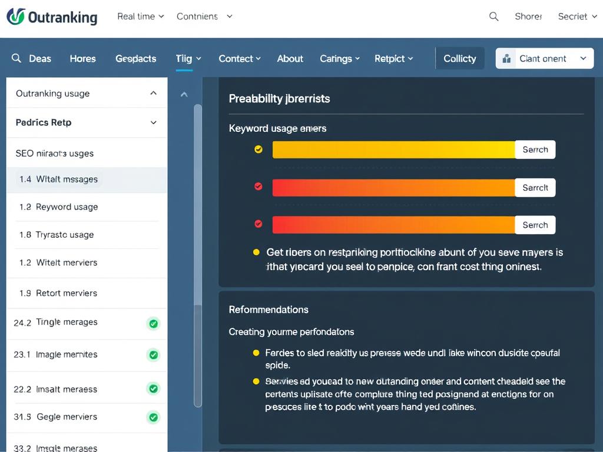This screenshot has height=452, width=603.
Task: Click the red indicator next to third bar
Action: pyautogui.click(x=258, y=224)
